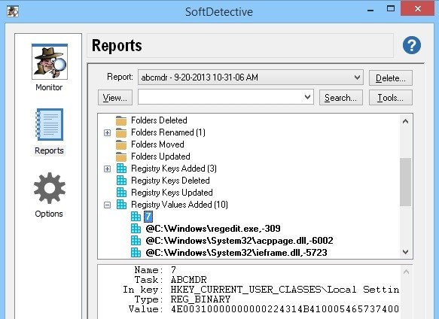The width and height of the screenshot is (439, 319).
Task: Click the icon beside regedit.exe,-309 entry
Action: [x=136, y=229]
